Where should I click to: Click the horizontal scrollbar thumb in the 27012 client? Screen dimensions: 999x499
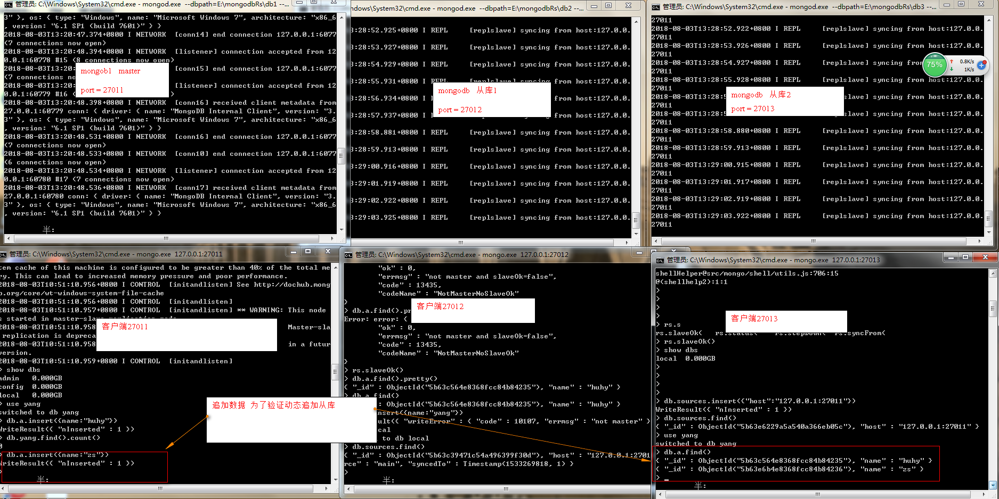pyautogui.click(x=506, y=488)
